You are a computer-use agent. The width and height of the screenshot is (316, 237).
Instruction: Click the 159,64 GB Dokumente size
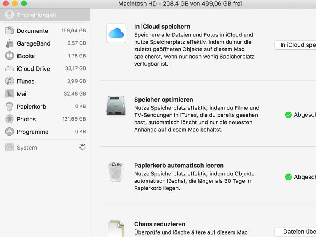point(74,30)
